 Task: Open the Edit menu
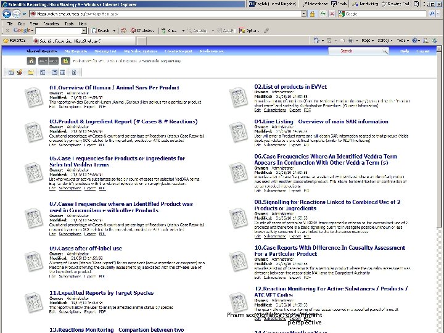(21, 23)
